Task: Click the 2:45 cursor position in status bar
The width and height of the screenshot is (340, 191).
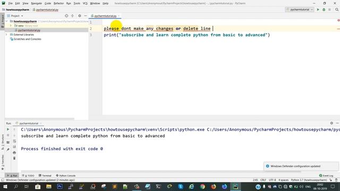Action: click(x=255, y=180)
